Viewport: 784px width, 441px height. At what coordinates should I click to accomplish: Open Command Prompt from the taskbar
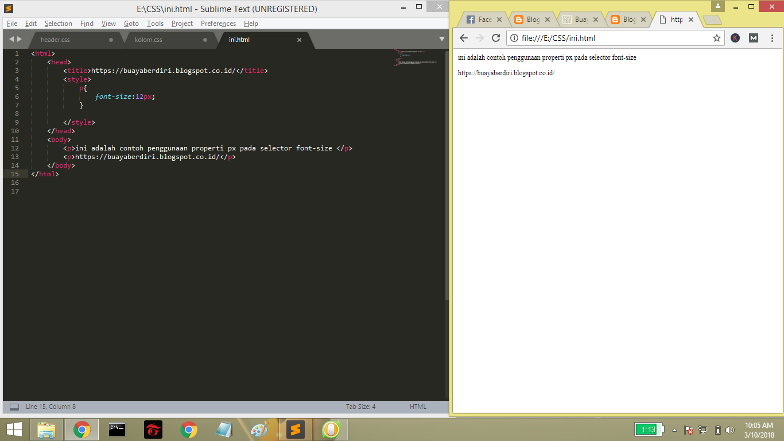pos(117,430)
